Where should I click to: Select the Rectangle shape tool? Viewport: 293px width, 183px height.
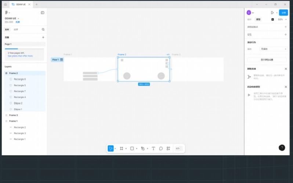click(x=132, y=148)
